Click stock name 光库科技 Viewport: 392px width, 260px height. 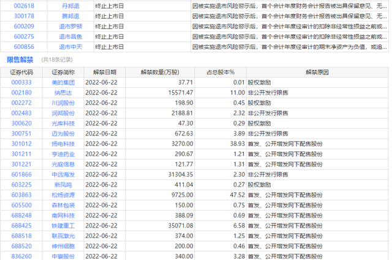click(63, 123)
